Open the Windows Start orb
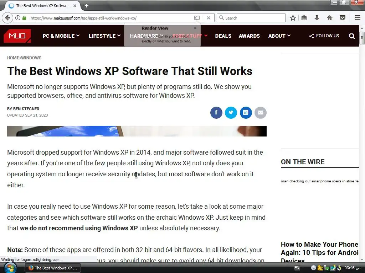This screenshot has height=273, width=365. point(10,268)
